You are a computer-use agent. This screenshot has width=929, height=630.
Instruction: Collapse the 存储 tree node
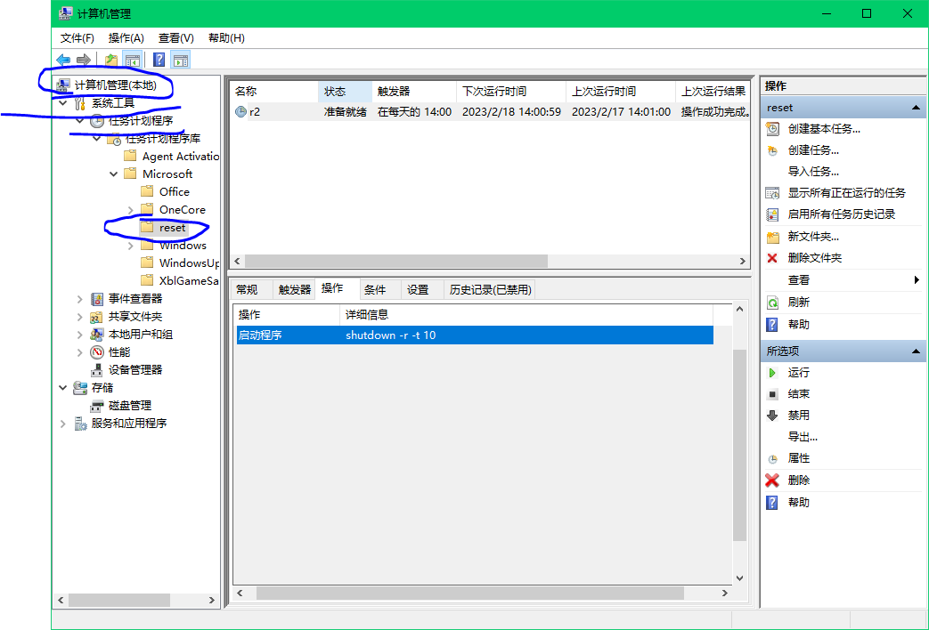pyautogui.click(x=63, y=388)
